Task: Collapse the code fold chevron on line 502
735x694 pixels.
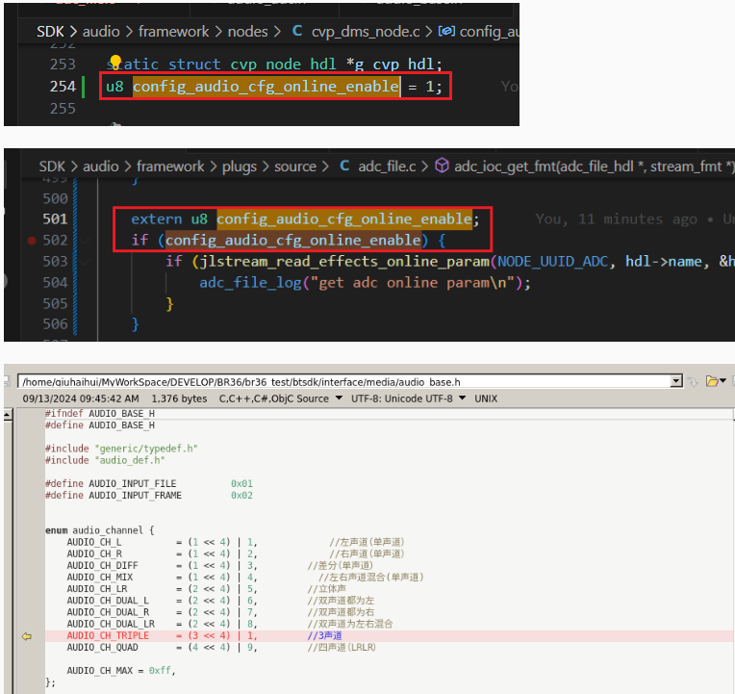Action: pyautogui.click(x=85, y=241)
